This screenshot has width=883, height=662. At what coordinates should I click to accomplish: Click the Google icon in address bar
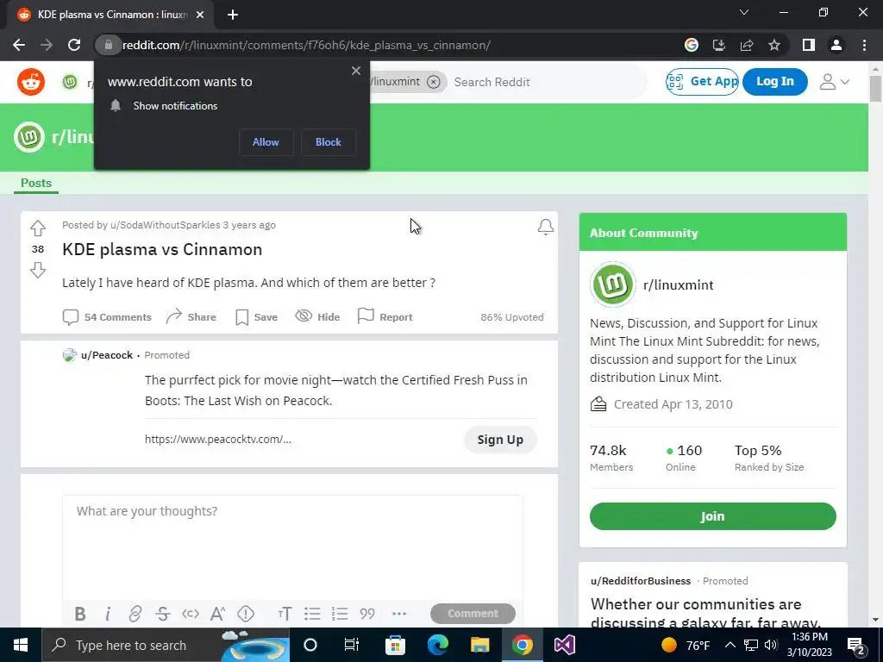[692, 45]
